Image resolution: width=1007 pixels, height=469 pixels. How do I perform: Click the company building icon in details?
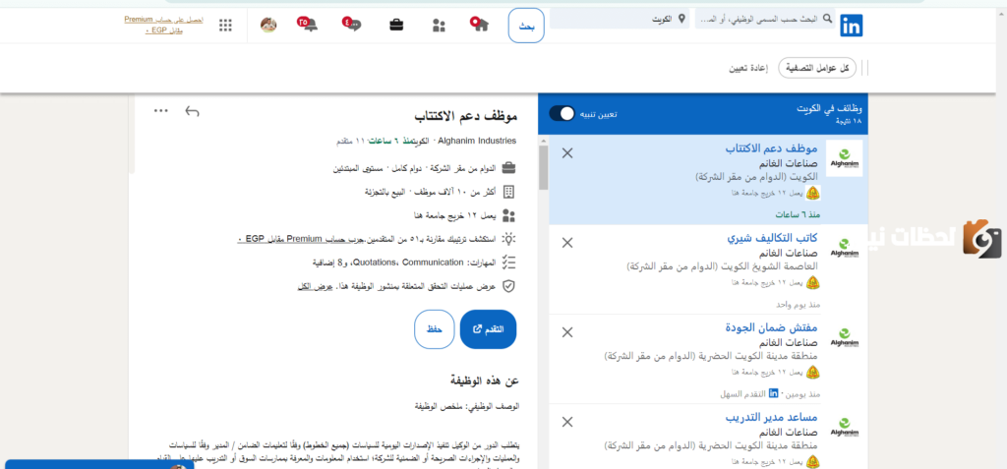click(x=508, y=192)
